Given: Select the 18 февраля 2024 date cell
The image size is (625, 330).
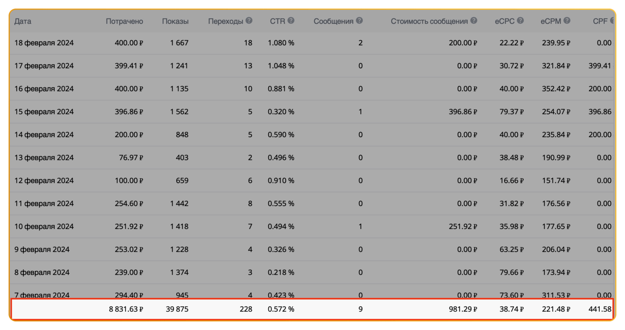Looking at the screenshot, I should 44,43.
